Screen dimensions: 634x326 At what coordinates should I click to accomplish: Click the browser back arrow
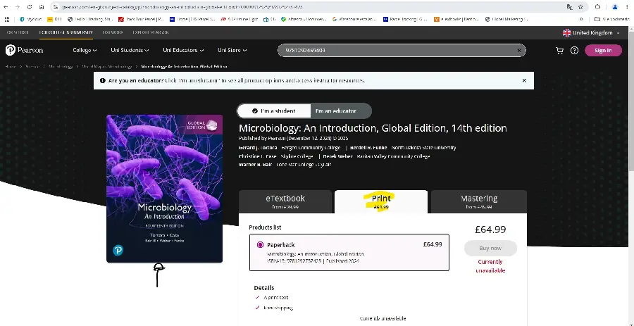(x=6, y=7)
